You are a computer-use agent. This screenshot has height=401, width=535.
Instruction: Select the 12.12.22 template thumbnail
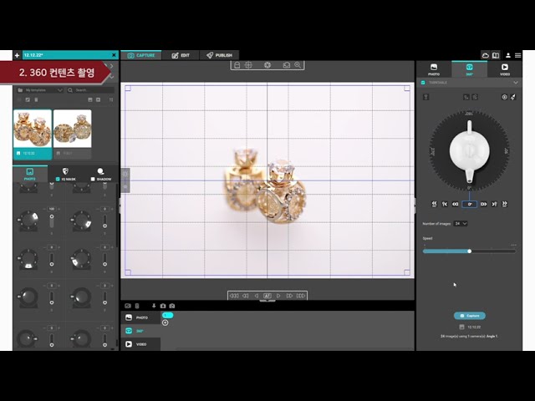tap(33, 135)
